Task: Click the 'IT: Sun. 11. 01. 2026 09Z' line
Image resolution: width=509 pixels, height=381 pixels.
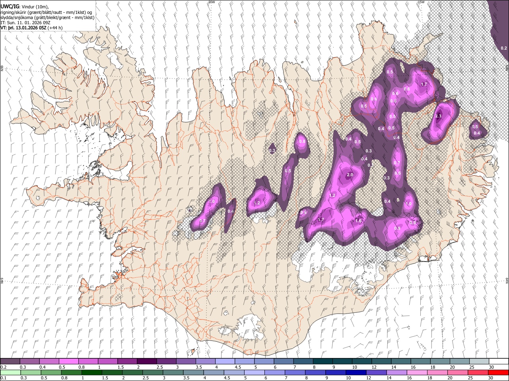Action: (25, 23)
